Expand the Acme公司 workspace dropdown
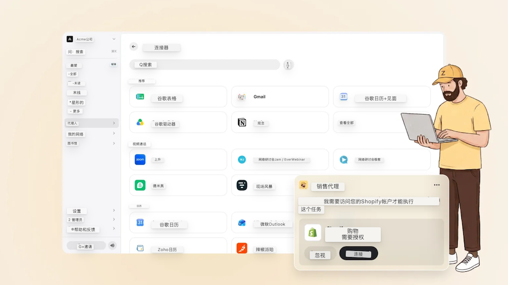 tap(114, 39)
